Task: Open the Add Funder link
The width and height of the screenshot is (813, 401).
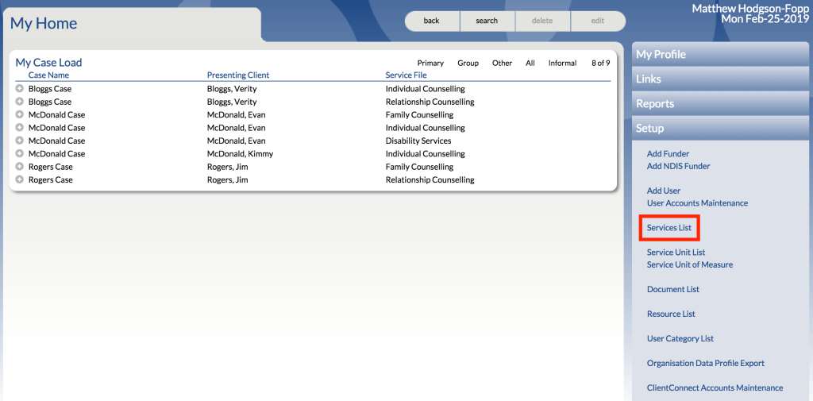Action: [x=668, y=153]
